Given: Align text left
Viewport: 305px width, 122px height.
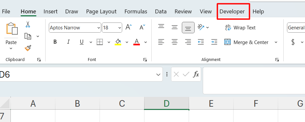Looking at the screenshot, I should 161,42.
